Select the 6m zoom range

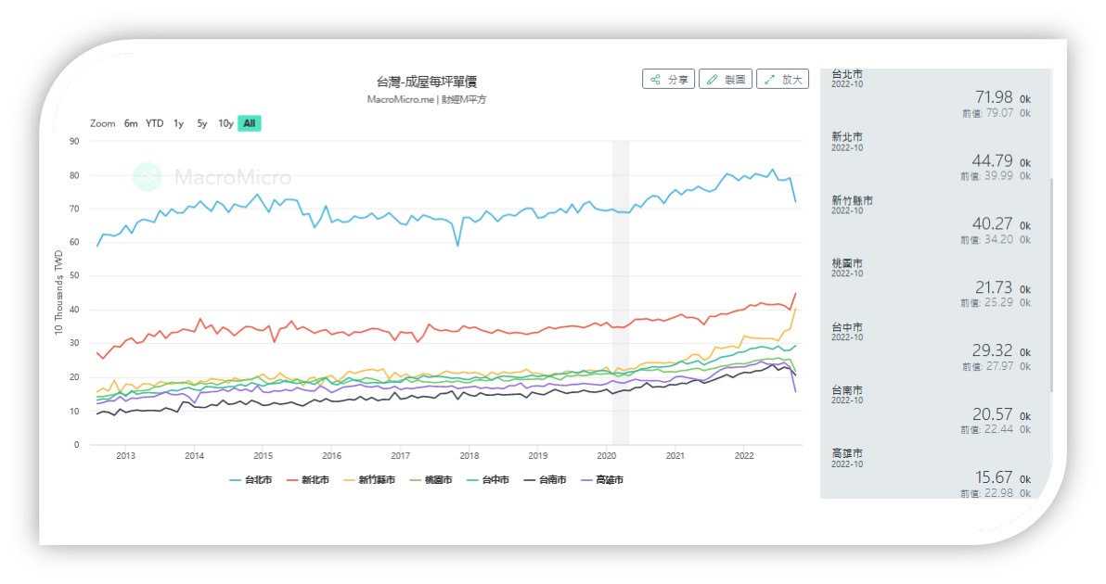coord(131,123)
